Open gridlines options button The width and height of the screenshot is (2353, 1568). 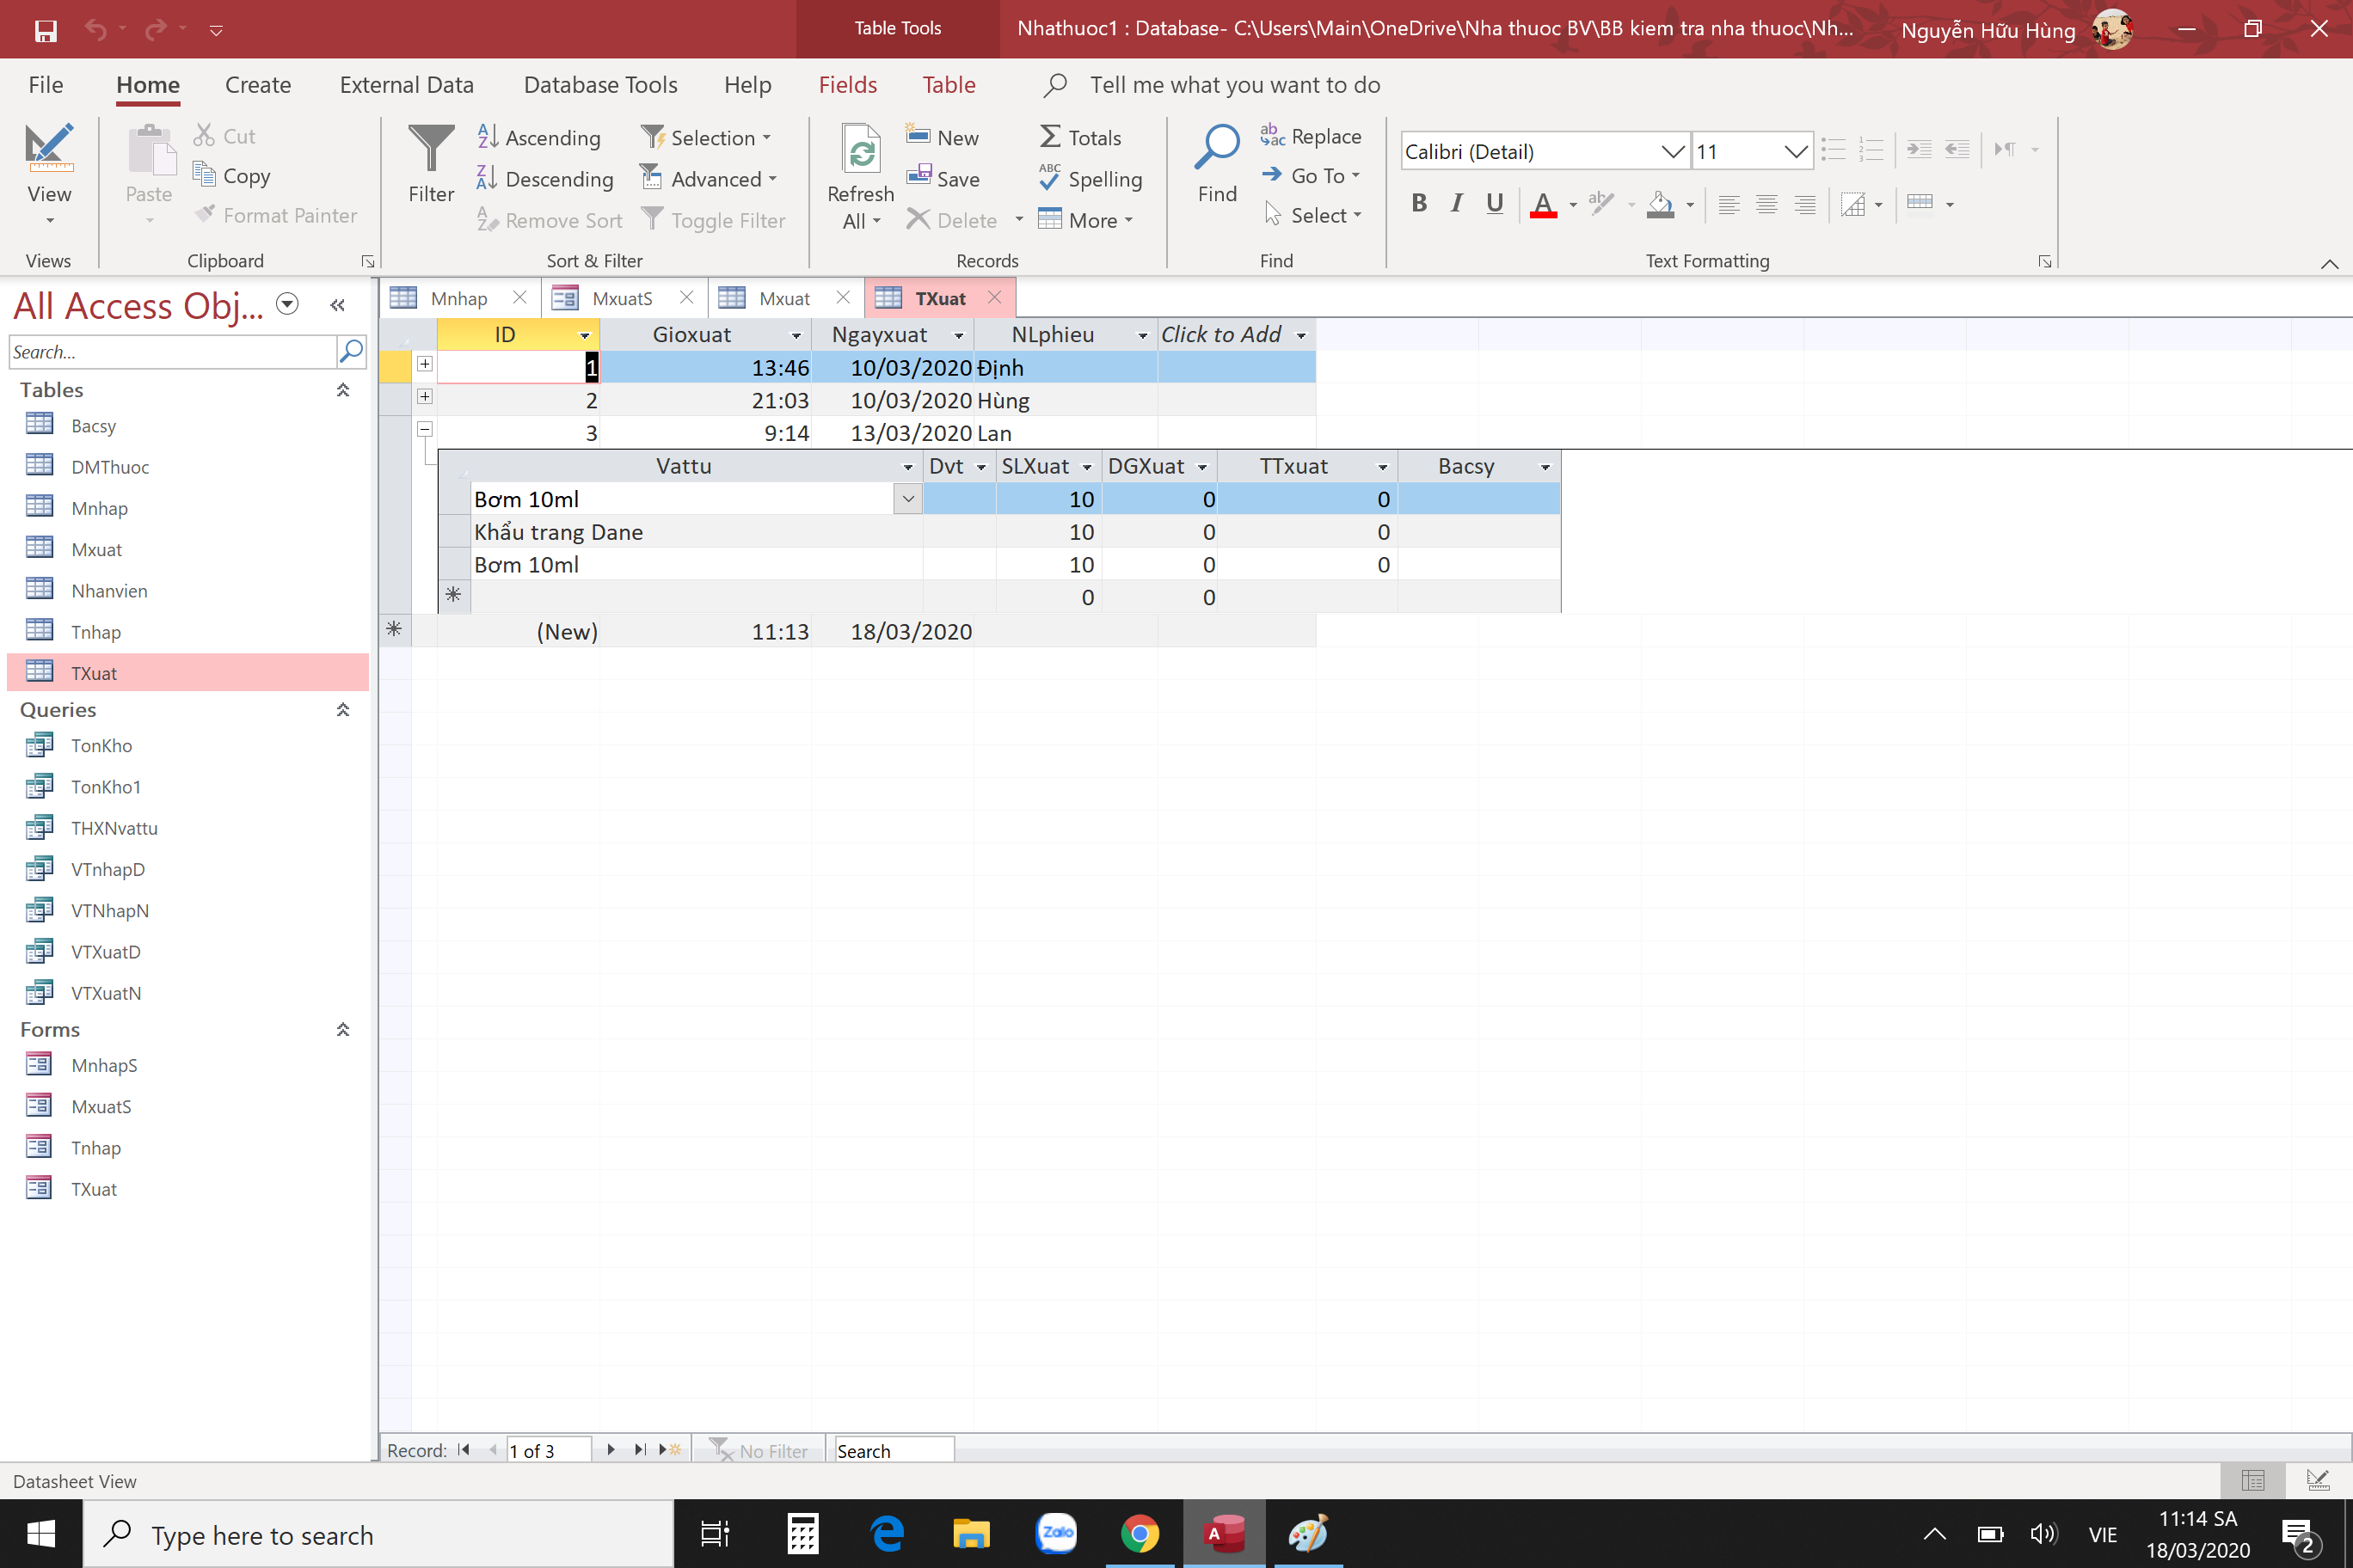tap(1863, 205)
